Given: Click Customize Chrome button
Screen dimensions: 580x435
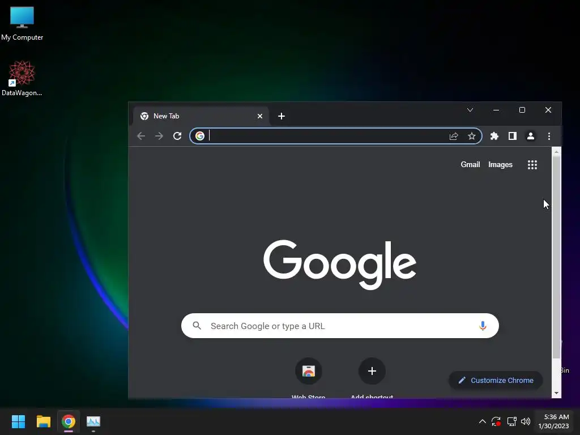Looking at the screenshot, I should pyautogui.click(x=496, y=380).
